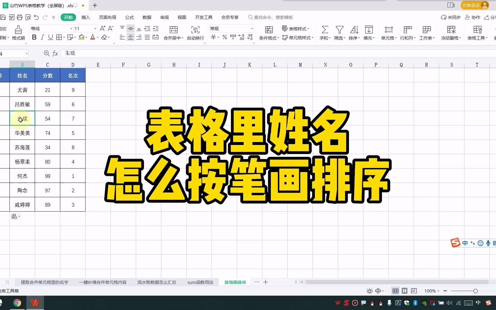Click the Merge and Center (合并居中) icon
496x310 pixels.
174,30
